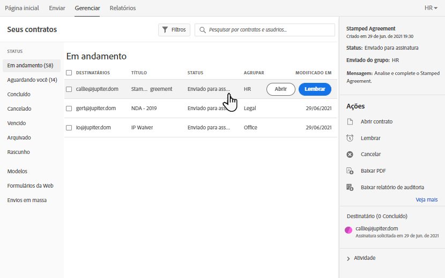Click callie@jupiter.dom recipient avatar
Viewport: 445px width, 278px height.
click(348, 230)
